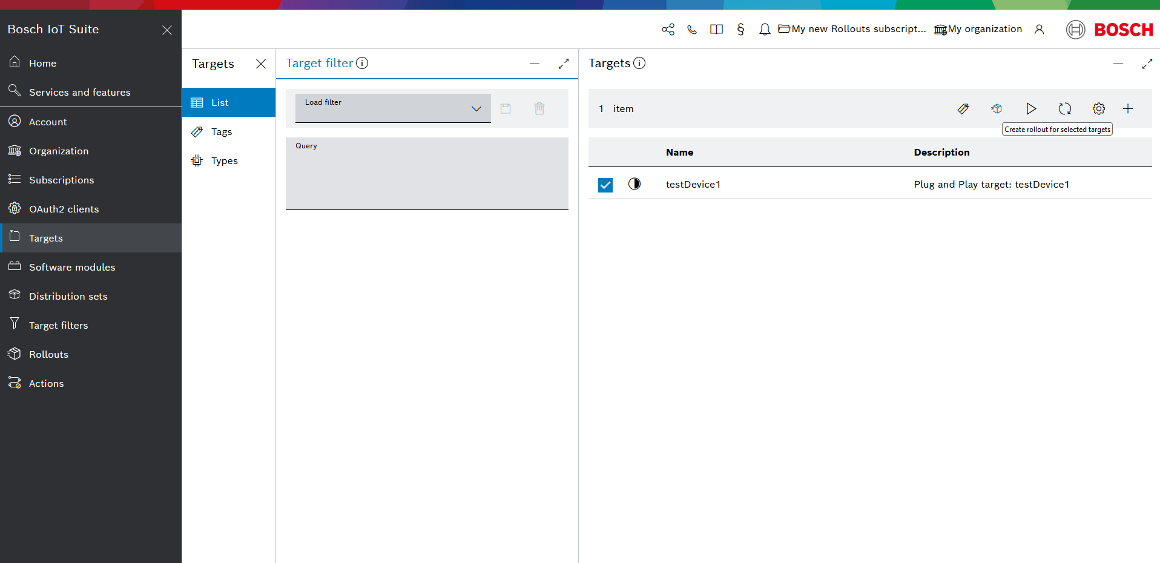The width and height of the screenshot is (1160, 563).
Task: Open notifications bell icon
Action: point(765,30)
